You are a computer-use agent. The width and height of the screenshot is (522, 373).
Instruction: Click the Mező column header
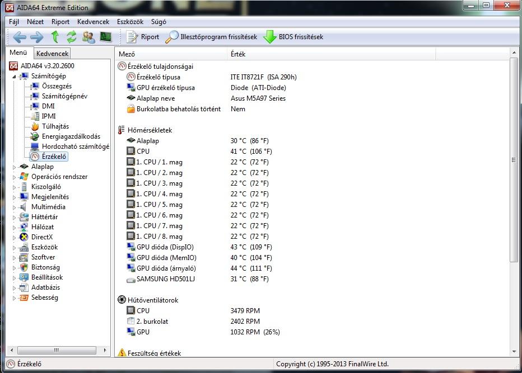click(x=171, y=54)
